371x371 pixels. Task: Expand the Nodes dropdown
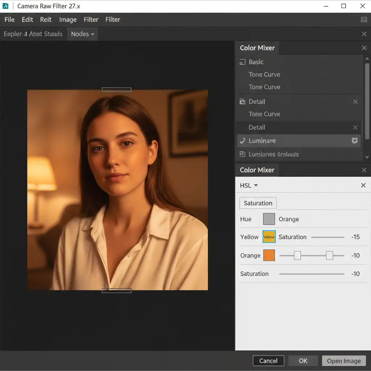[82, 34]
